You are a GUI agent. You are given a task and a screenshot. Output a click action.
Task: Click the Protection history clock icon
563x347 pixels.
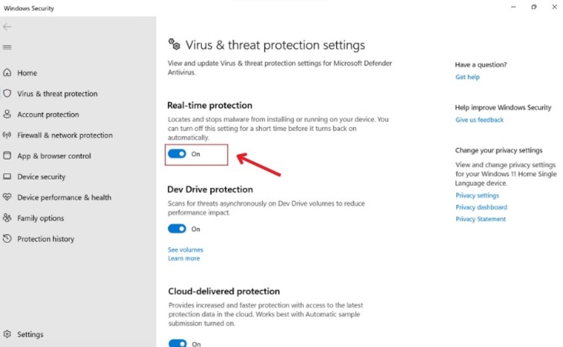7,239
